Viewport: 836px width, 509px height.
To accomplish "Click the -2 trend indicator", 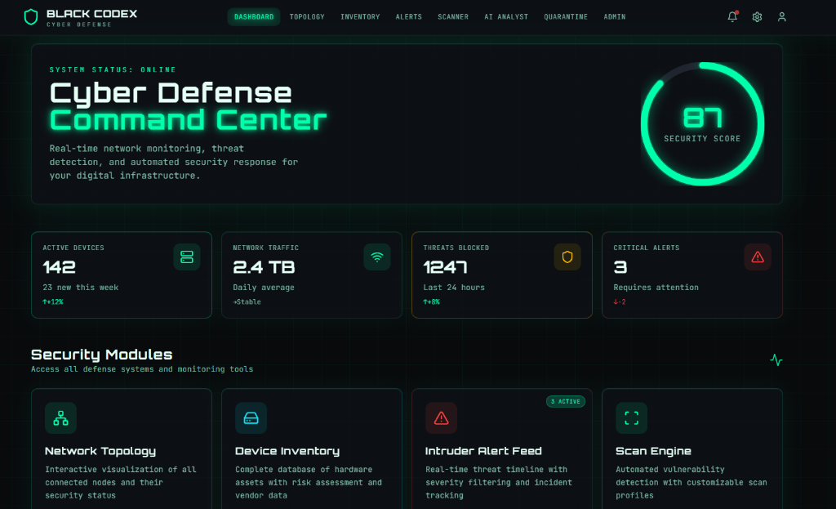I will click(620, 302).
